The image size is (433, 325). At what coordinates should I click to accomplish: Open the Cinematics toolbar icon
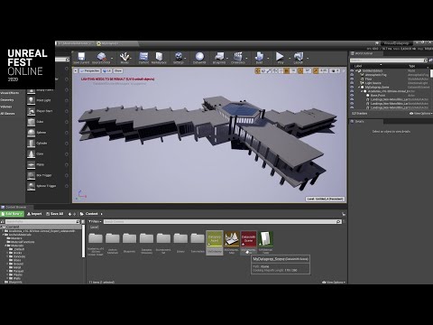[238, 58]
